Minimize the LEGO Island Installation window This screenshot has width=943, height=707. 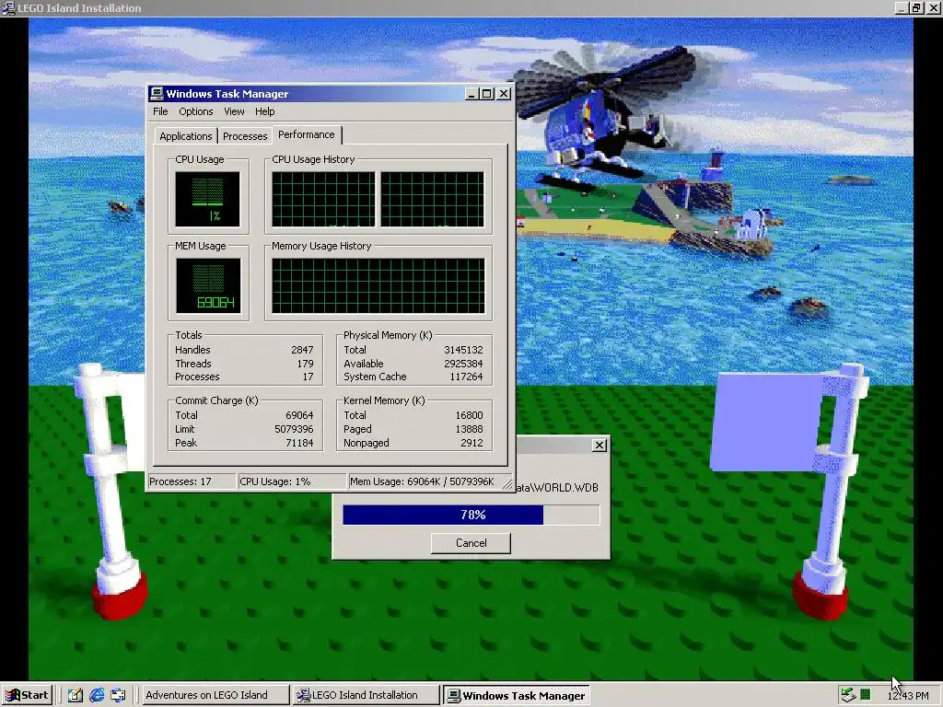(901, 7)
